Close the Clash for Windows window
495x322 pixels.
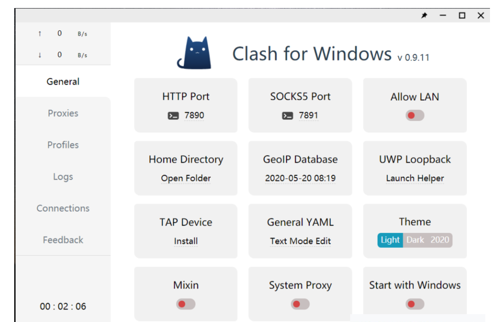[x=481, y=15]
